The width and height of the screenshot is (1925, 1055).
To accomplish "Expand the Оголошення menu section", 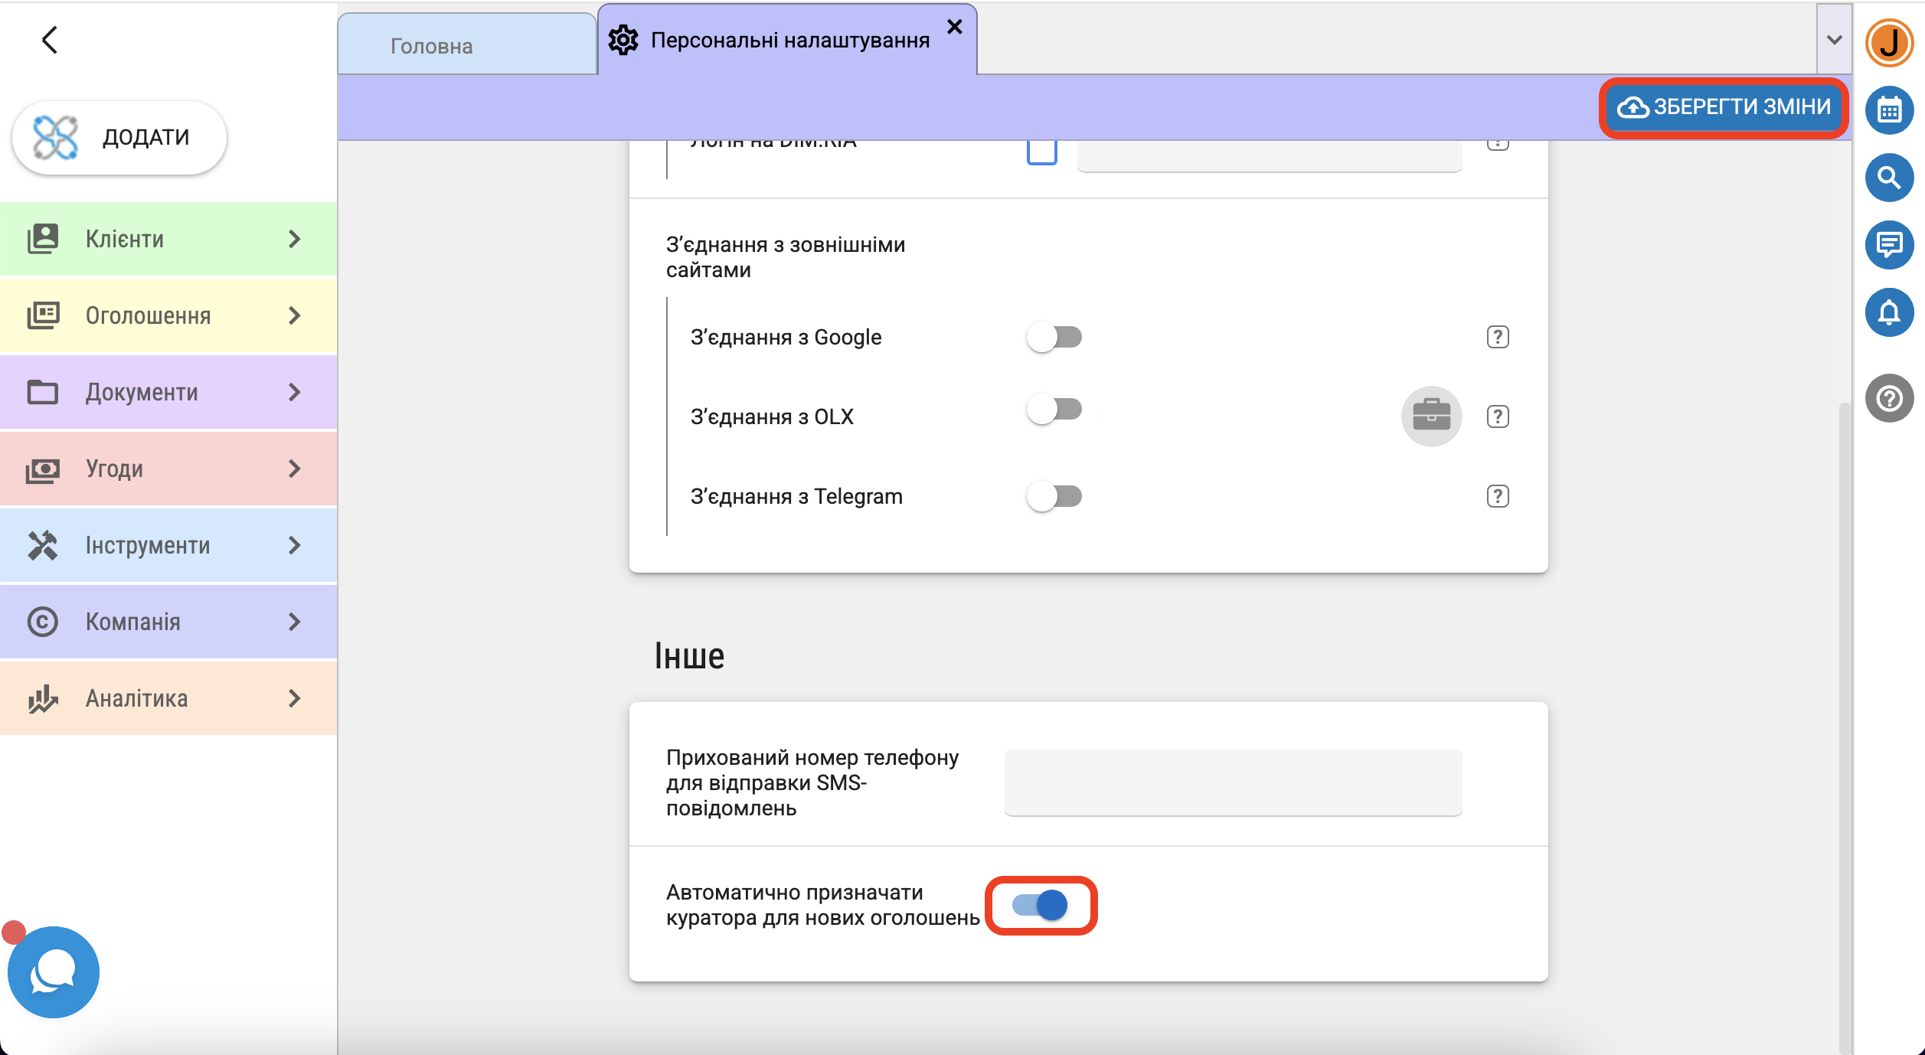I will click(x=168, y=315).
